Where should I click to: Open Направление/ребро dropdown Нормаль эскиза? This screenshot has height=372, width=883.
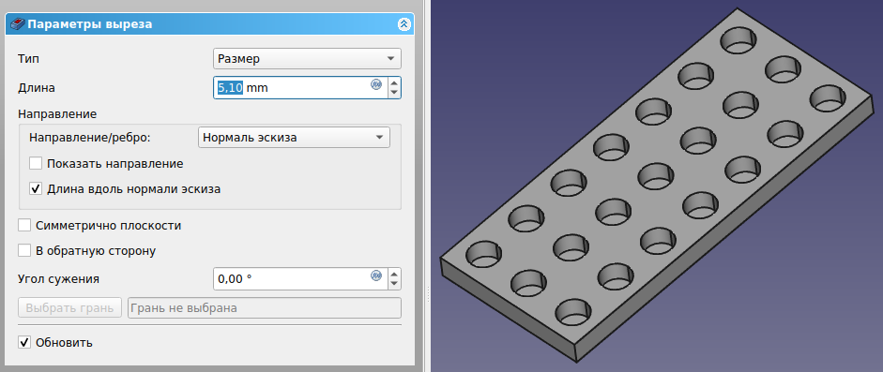[x=294, y=137]
